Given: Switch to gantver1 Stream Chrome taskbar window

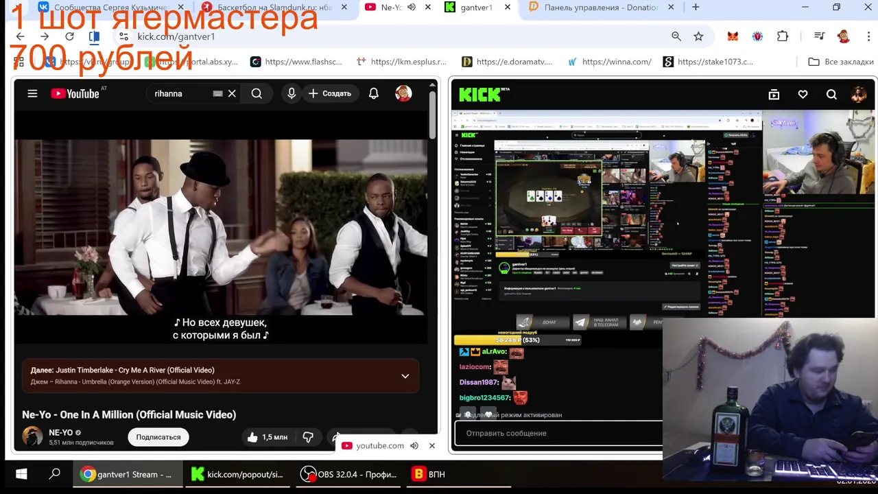Looking at the screenshot, I should click(128, 474).
